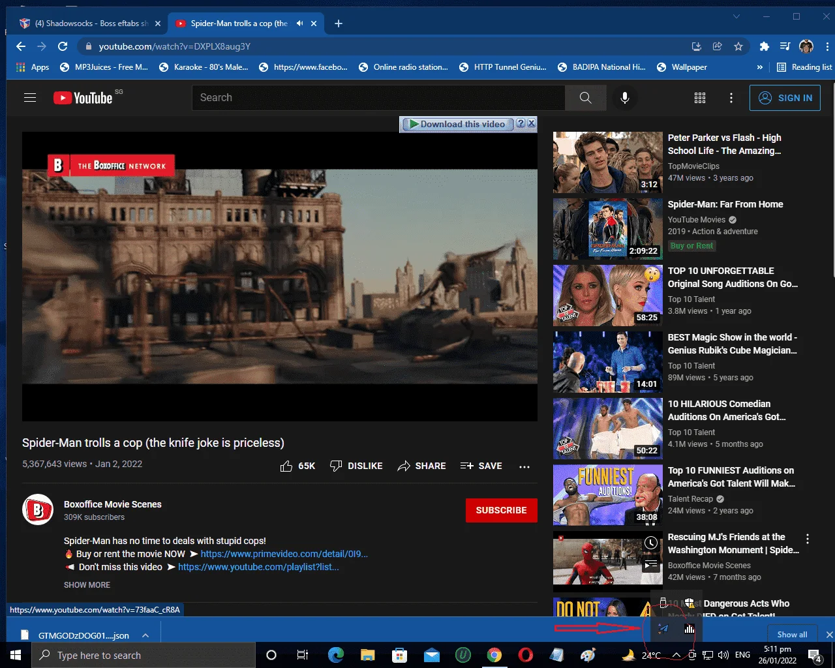Go back with the browser back arrow
Screen dimensions: 835x668
pos(21,46)
